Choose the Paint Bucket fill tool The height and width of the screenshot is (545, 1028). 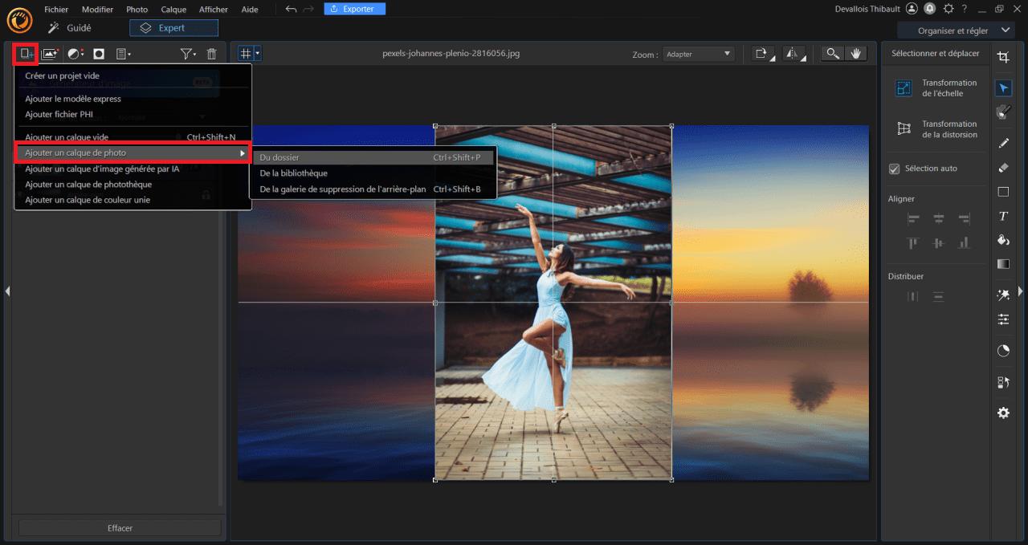tap(1003, 240)
